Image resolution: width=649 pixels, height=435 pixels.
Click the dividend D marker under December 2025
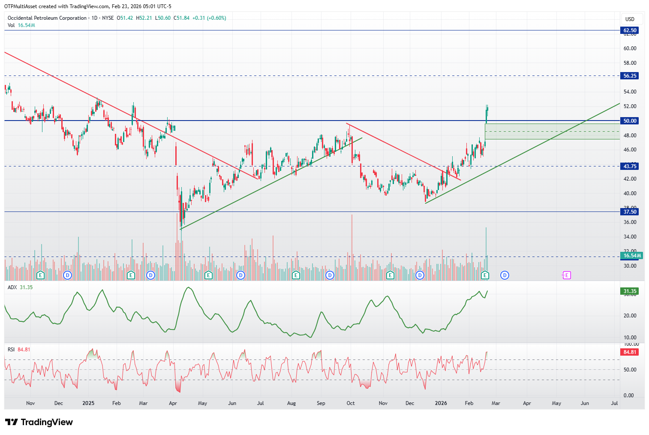coord(420,275)
